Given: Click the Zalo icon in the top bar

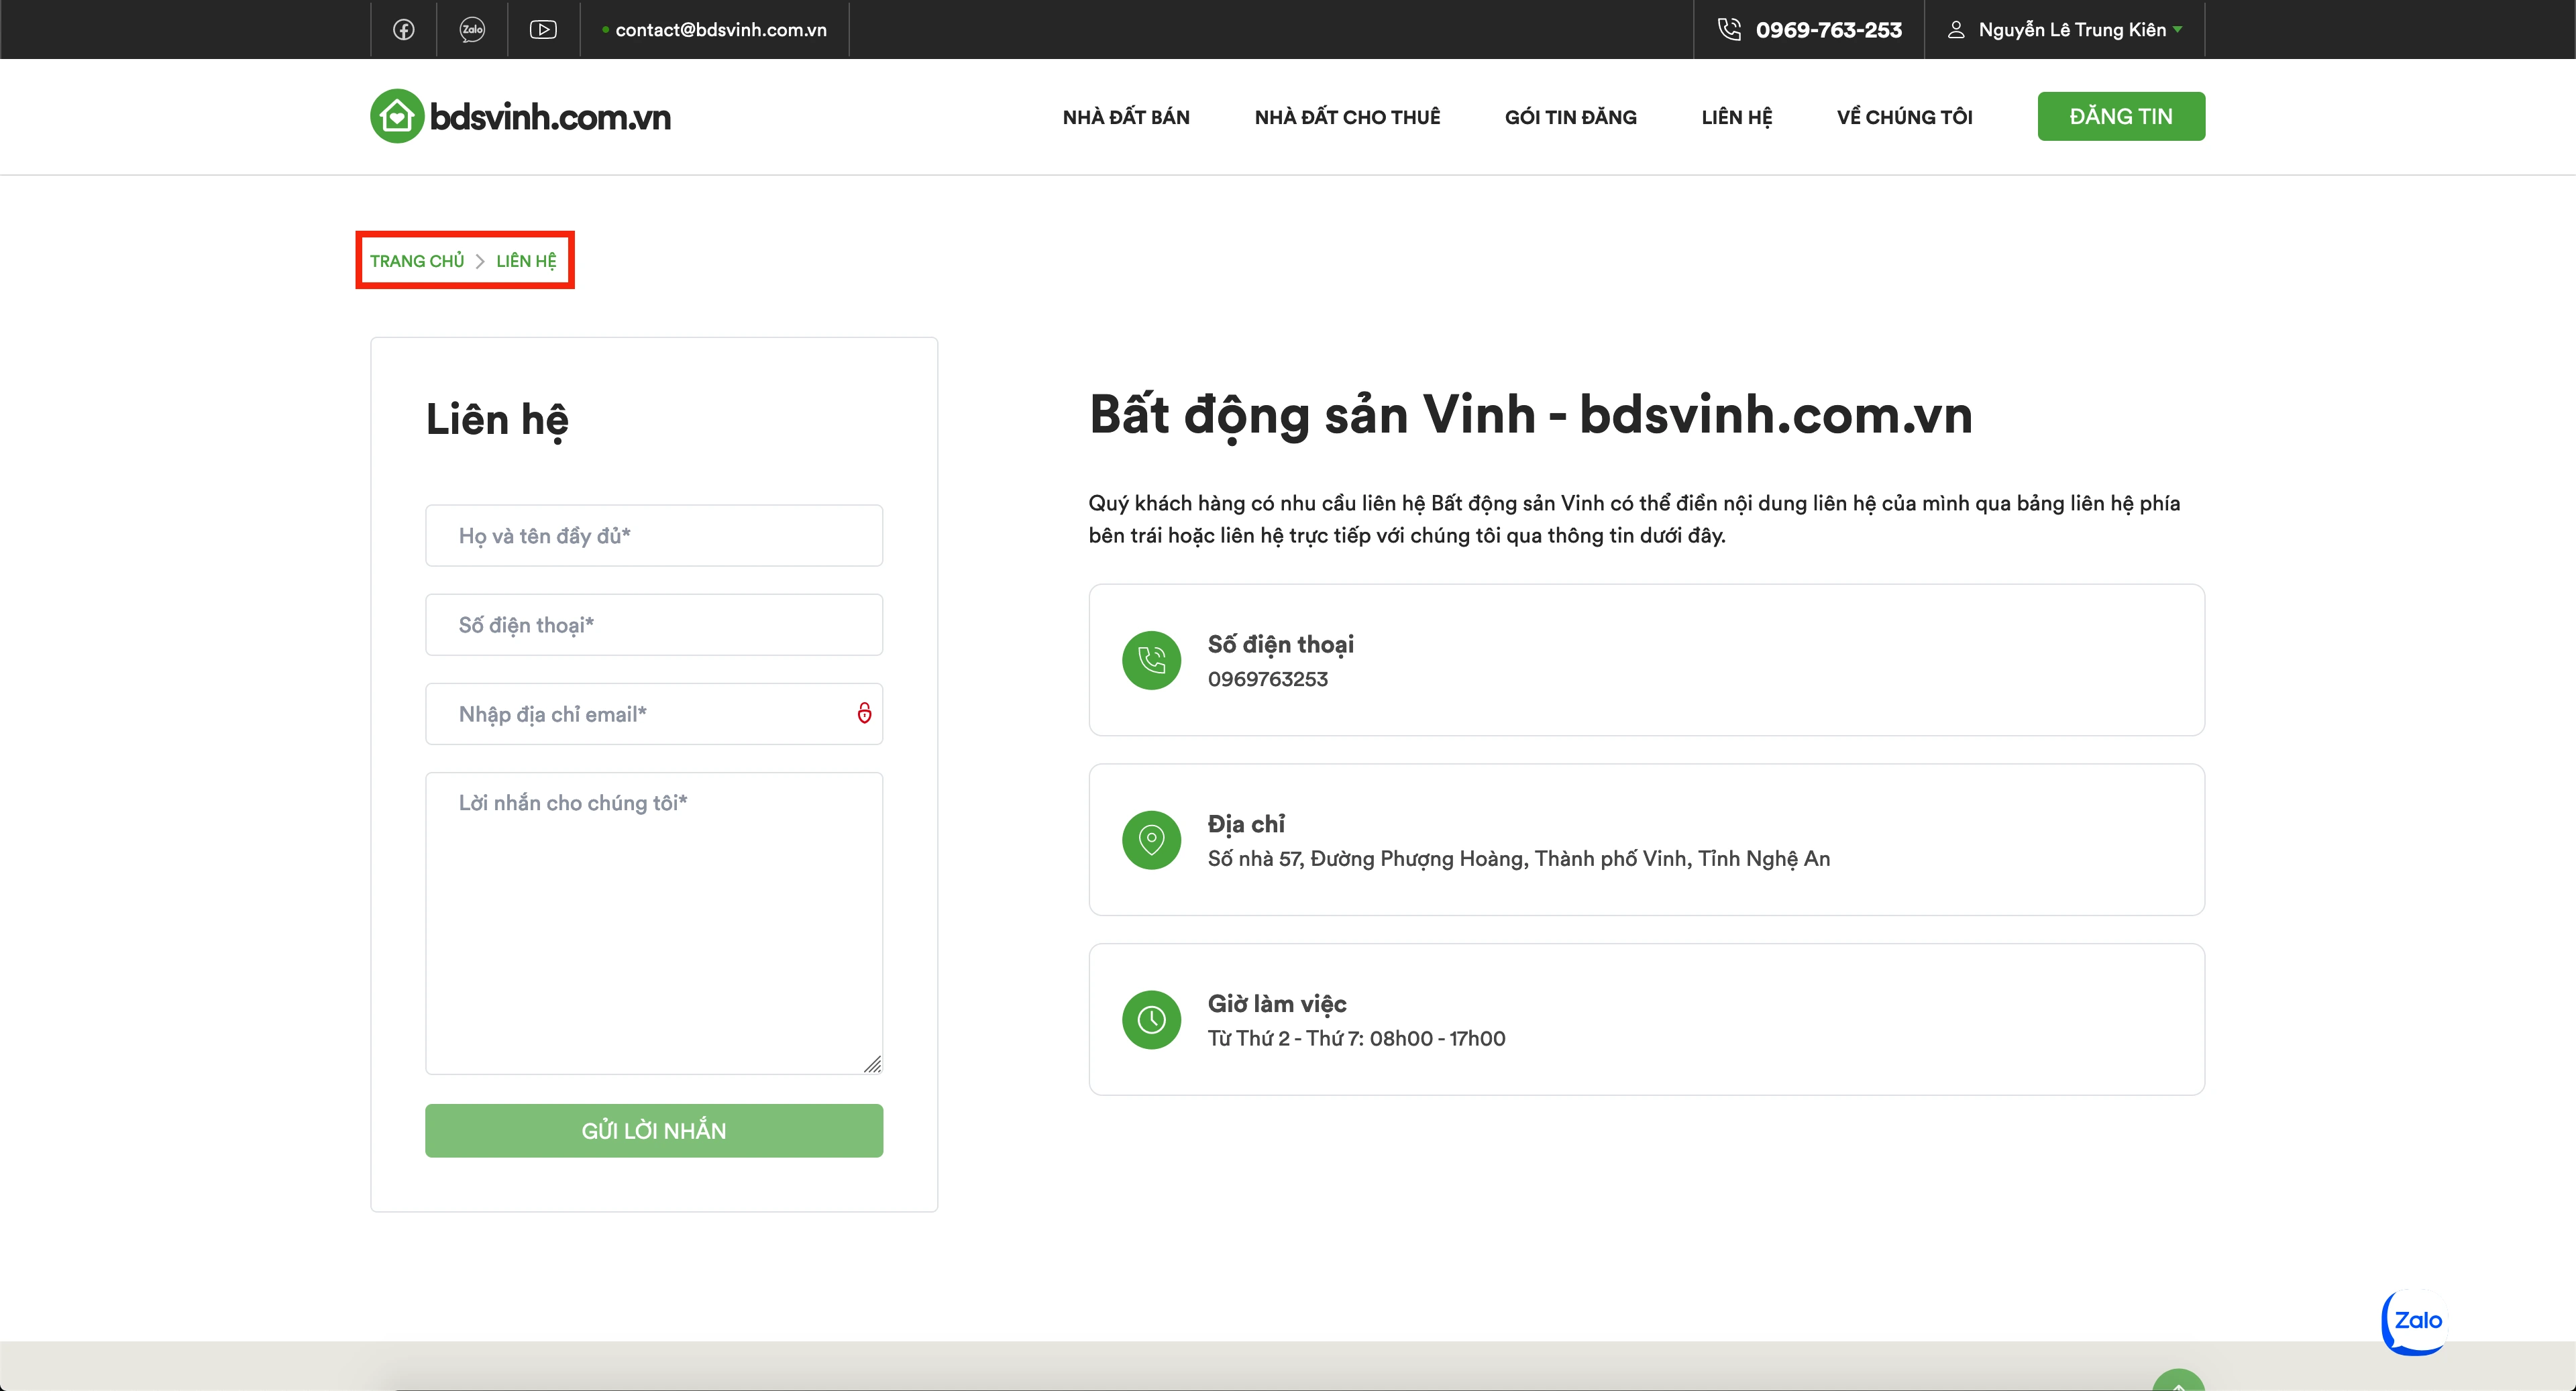Looking at the screenshot, I should click(471, 29).
